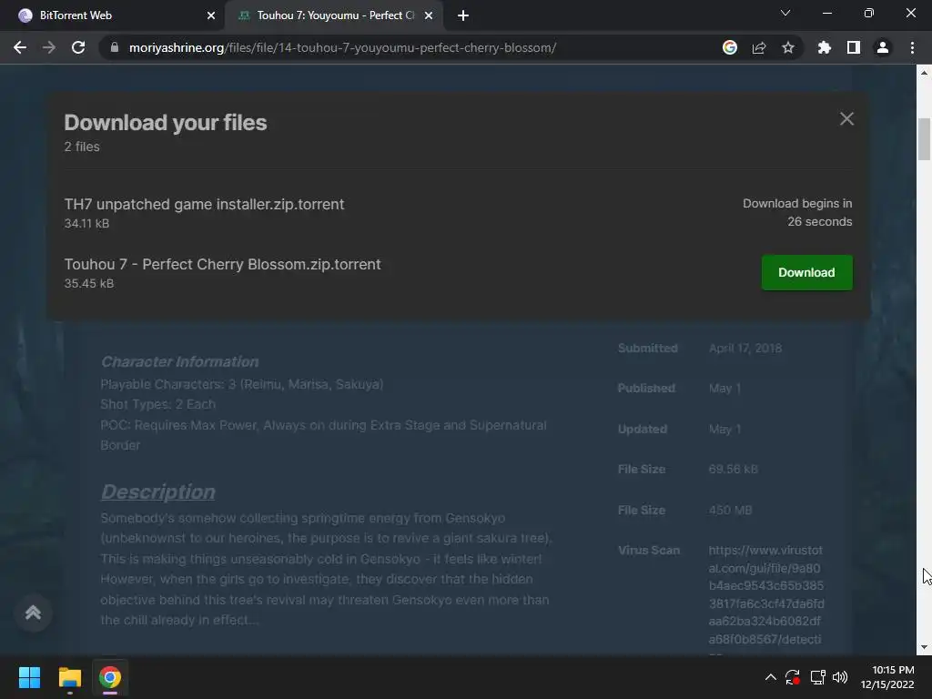The width and height of the screenshot is (932, 699).
Task: Click page scrollbar down arrow
Action: 924,647
